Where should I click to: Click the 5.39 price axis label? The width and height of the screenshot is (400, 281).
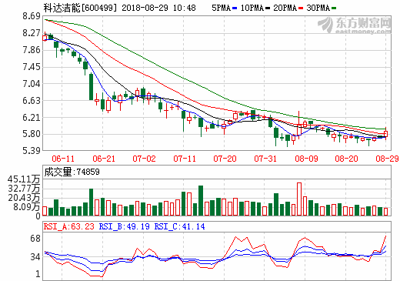point(32,151)
